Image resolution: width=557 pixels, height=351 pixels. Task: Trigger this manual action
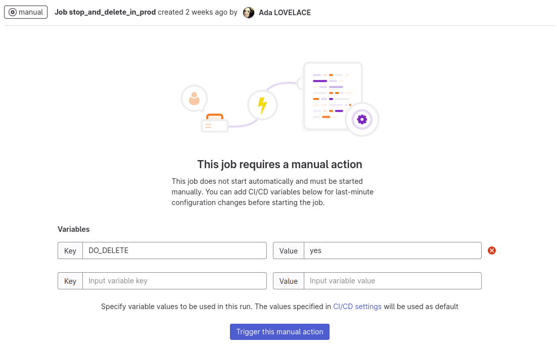point(280,332)
